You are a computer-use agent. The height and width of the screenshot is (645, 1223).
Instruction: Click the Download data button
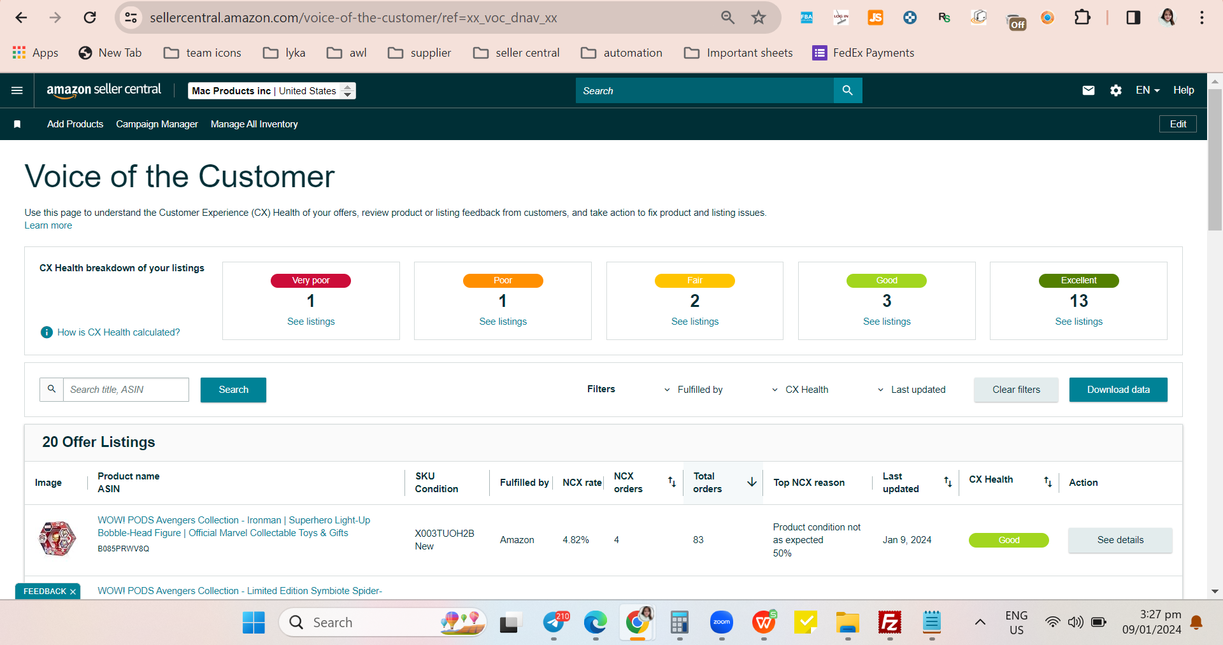coord(1119,390)
